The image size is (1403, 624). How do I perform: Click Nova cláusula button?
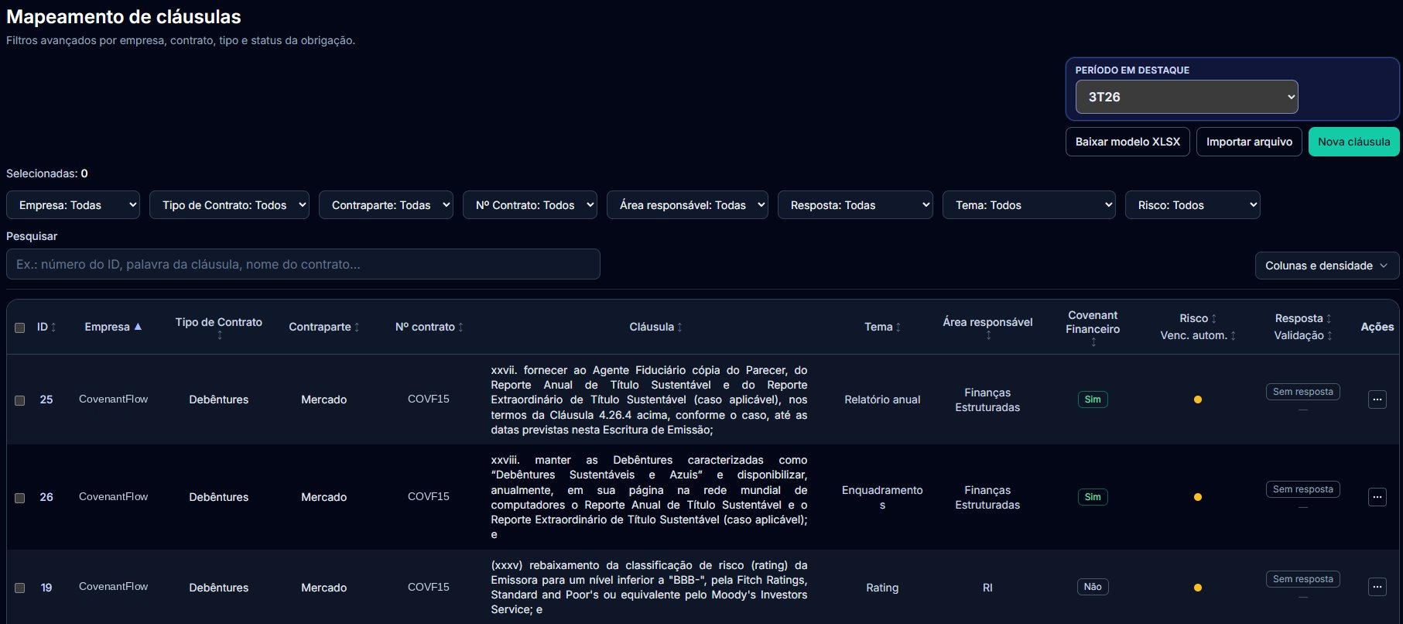[1353, 142]
